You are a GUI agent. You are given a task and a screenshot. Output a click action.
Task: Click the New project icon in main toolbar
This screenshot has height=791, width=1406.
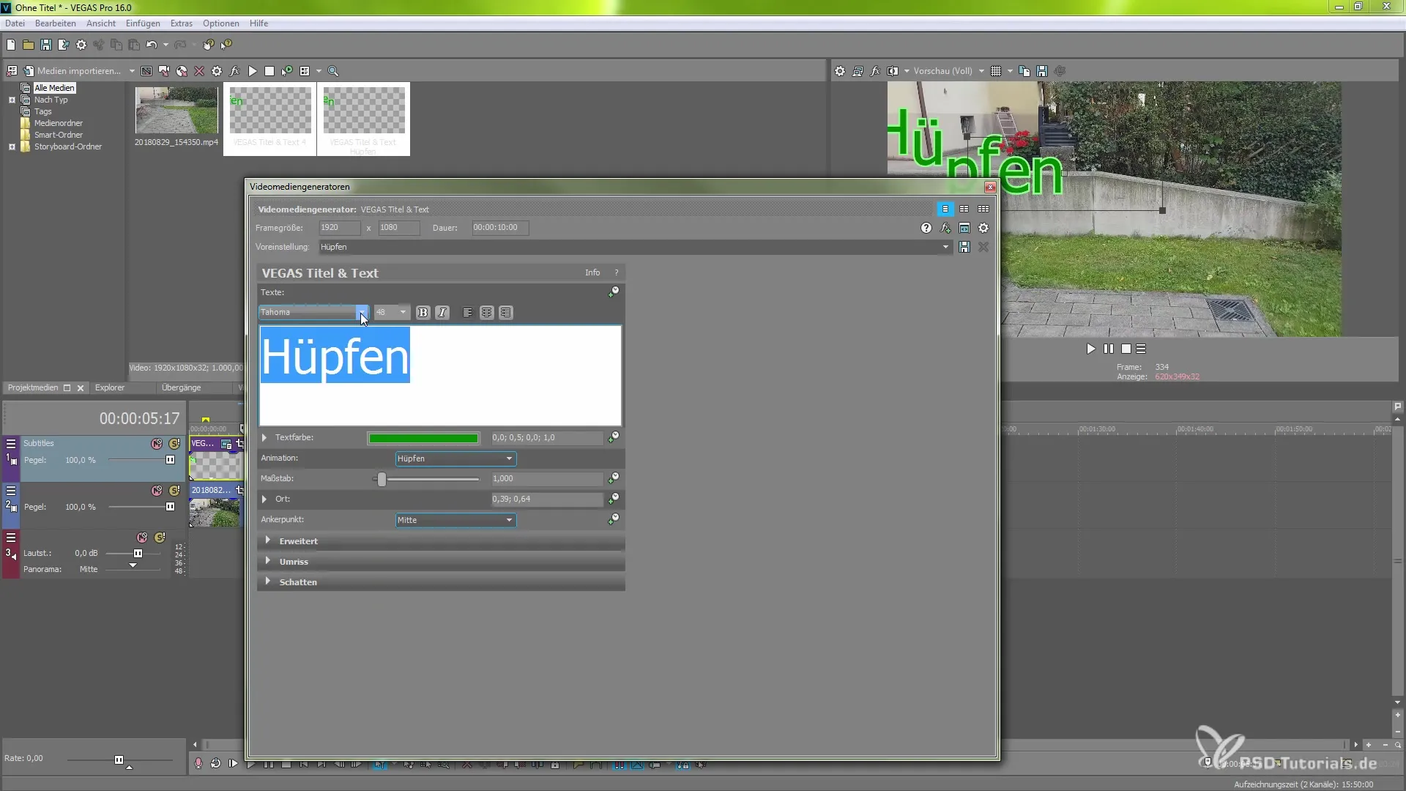(x=11, y=45)
